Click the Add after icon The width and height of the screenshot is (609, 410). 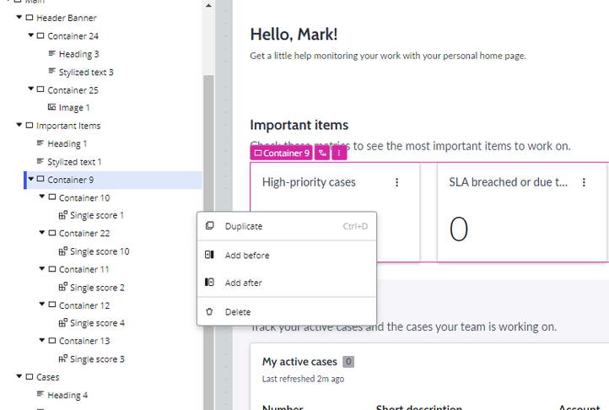tap(209, 282)
